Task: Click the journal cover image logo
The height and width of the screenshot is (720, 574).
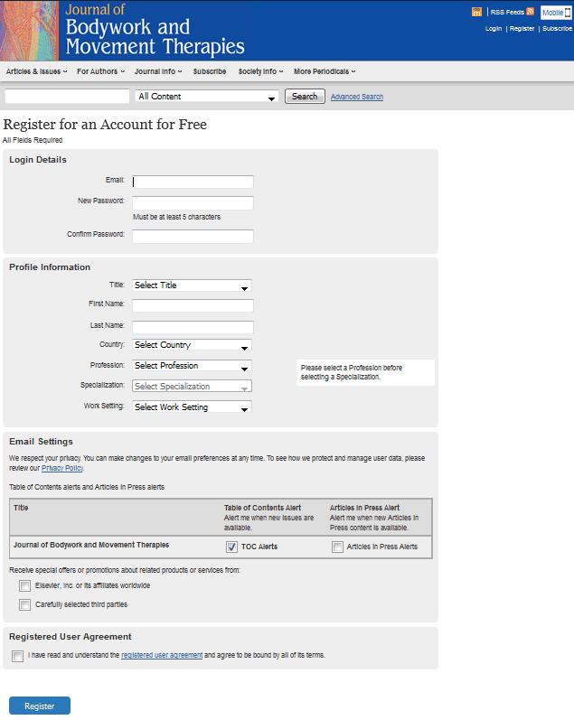Action: point(30,31)
